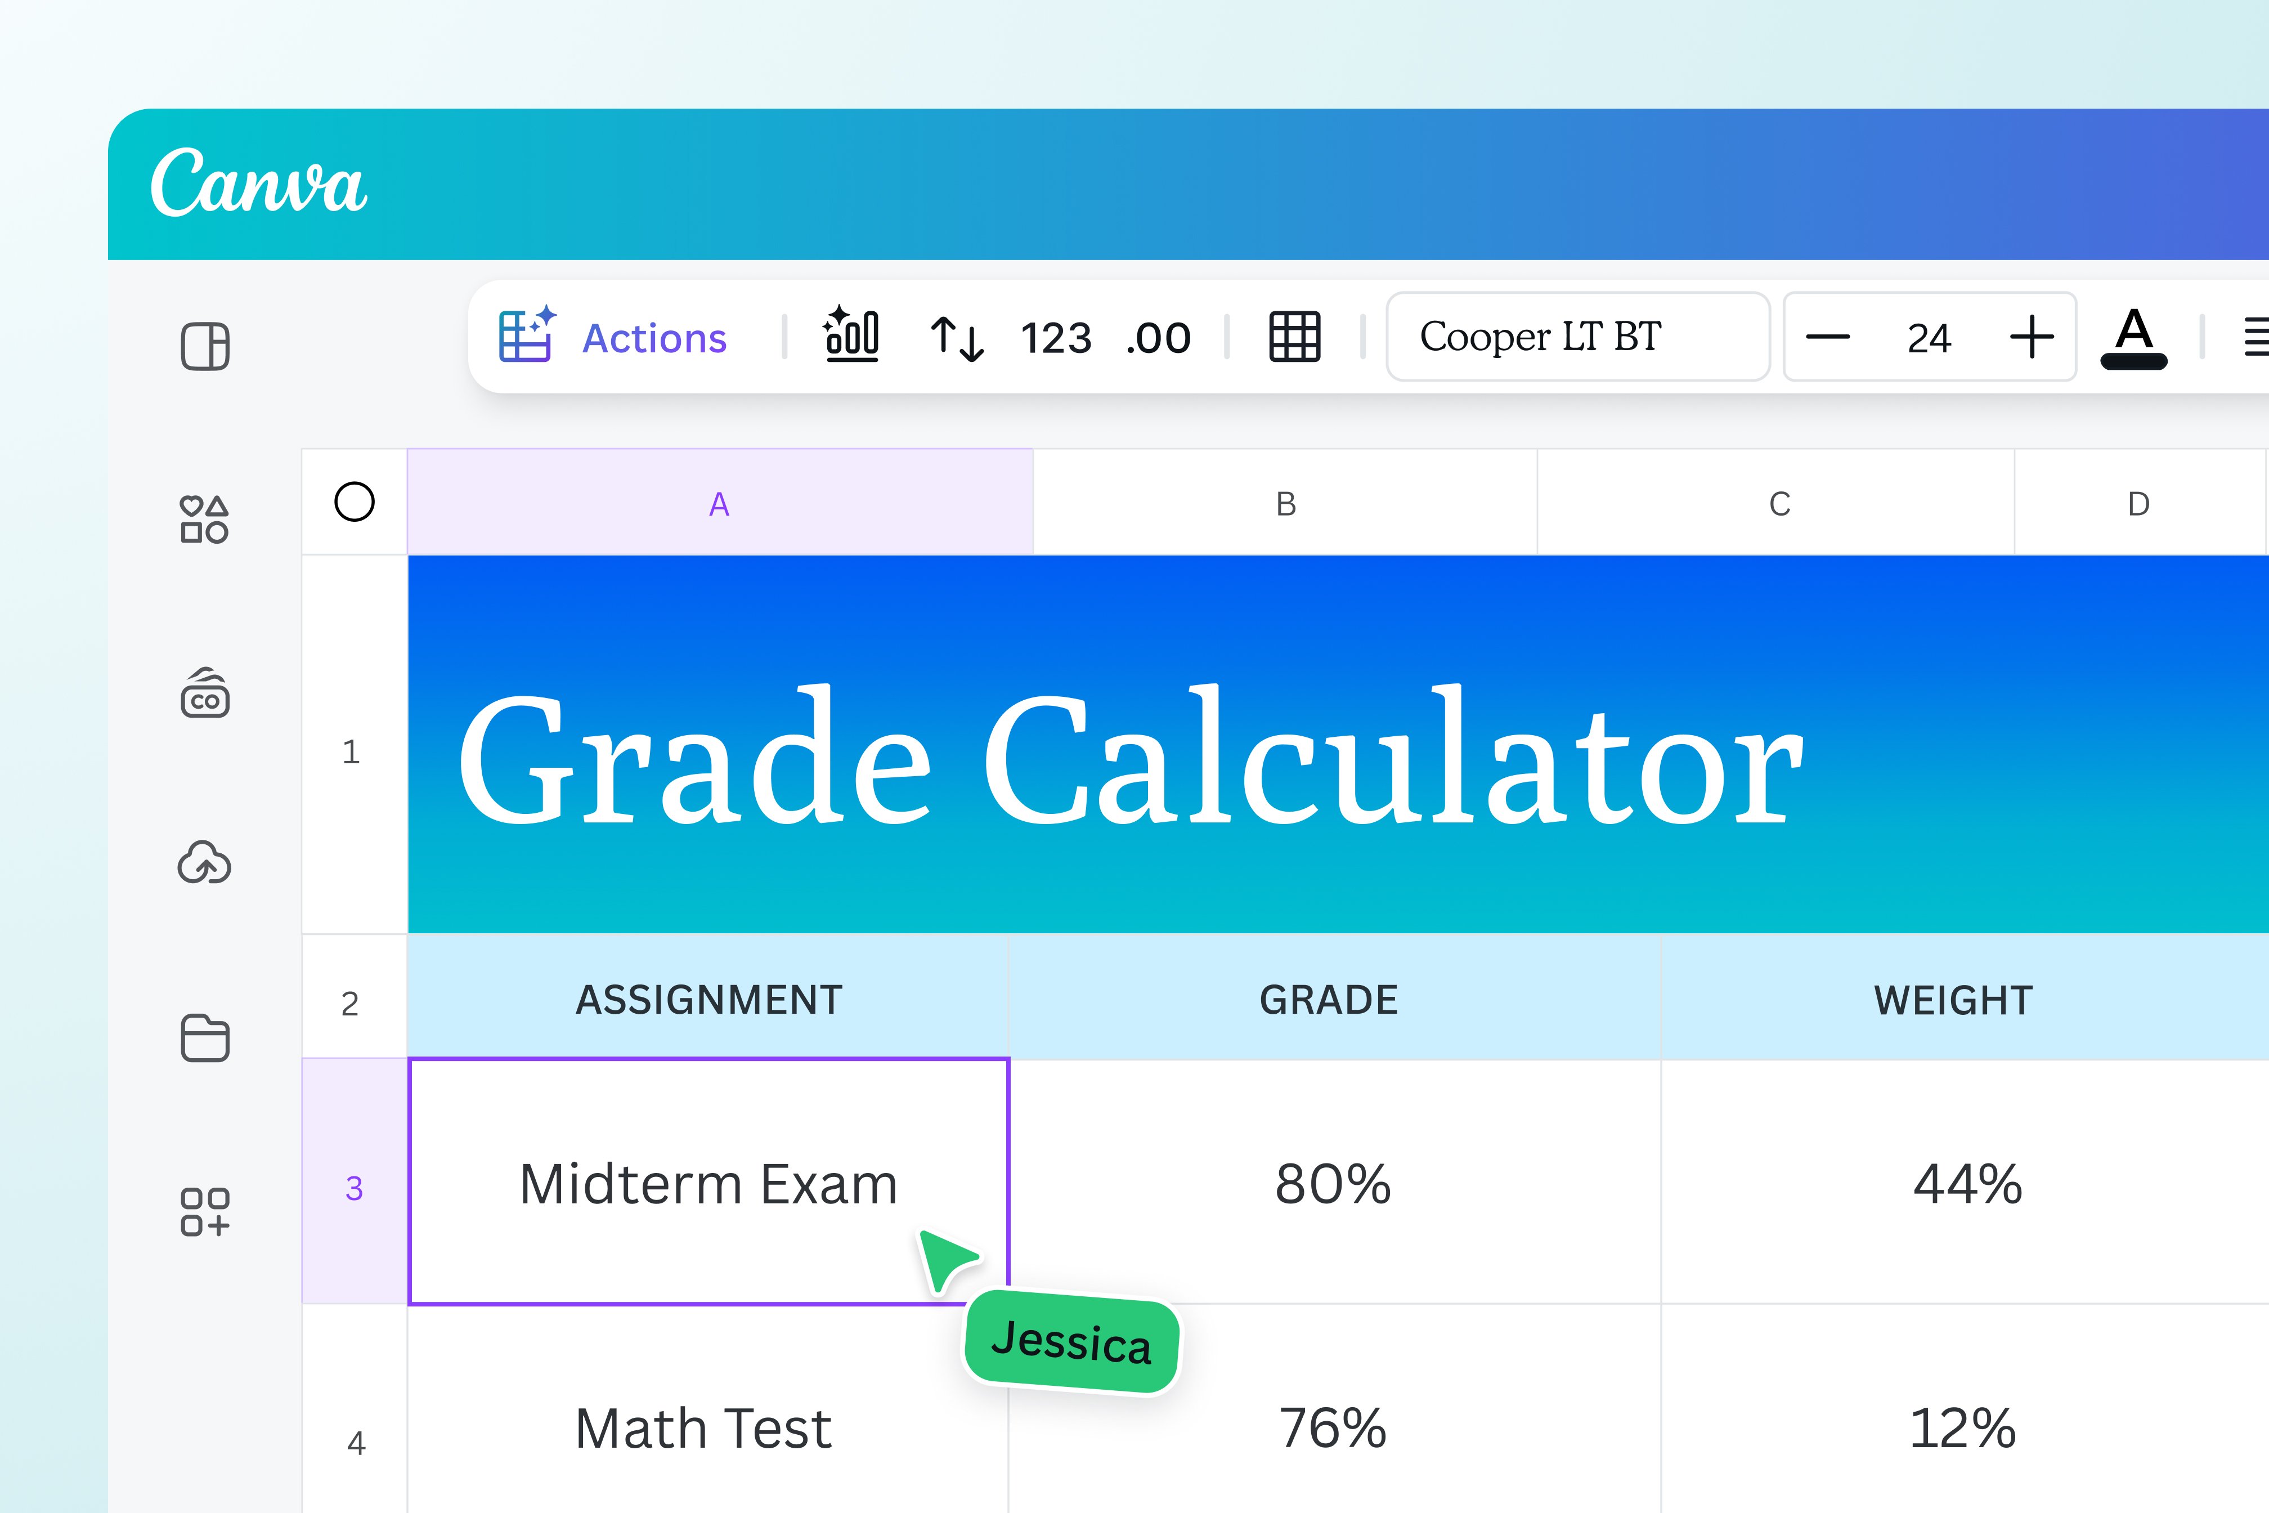Open the Projects folder panel
Viewport: 2269px width, 1513px height.
tap(204, 1038)
